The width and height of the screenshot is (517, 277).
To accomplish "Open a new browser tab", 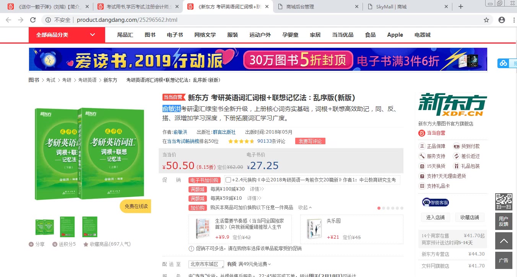I will pyautogui.click(x=461, y=7).
